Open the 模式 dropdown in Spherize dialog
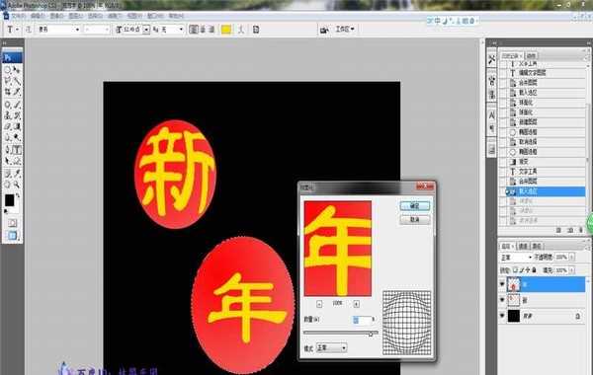The width and height of the screenshot is (593, 375). coord(332,347)
